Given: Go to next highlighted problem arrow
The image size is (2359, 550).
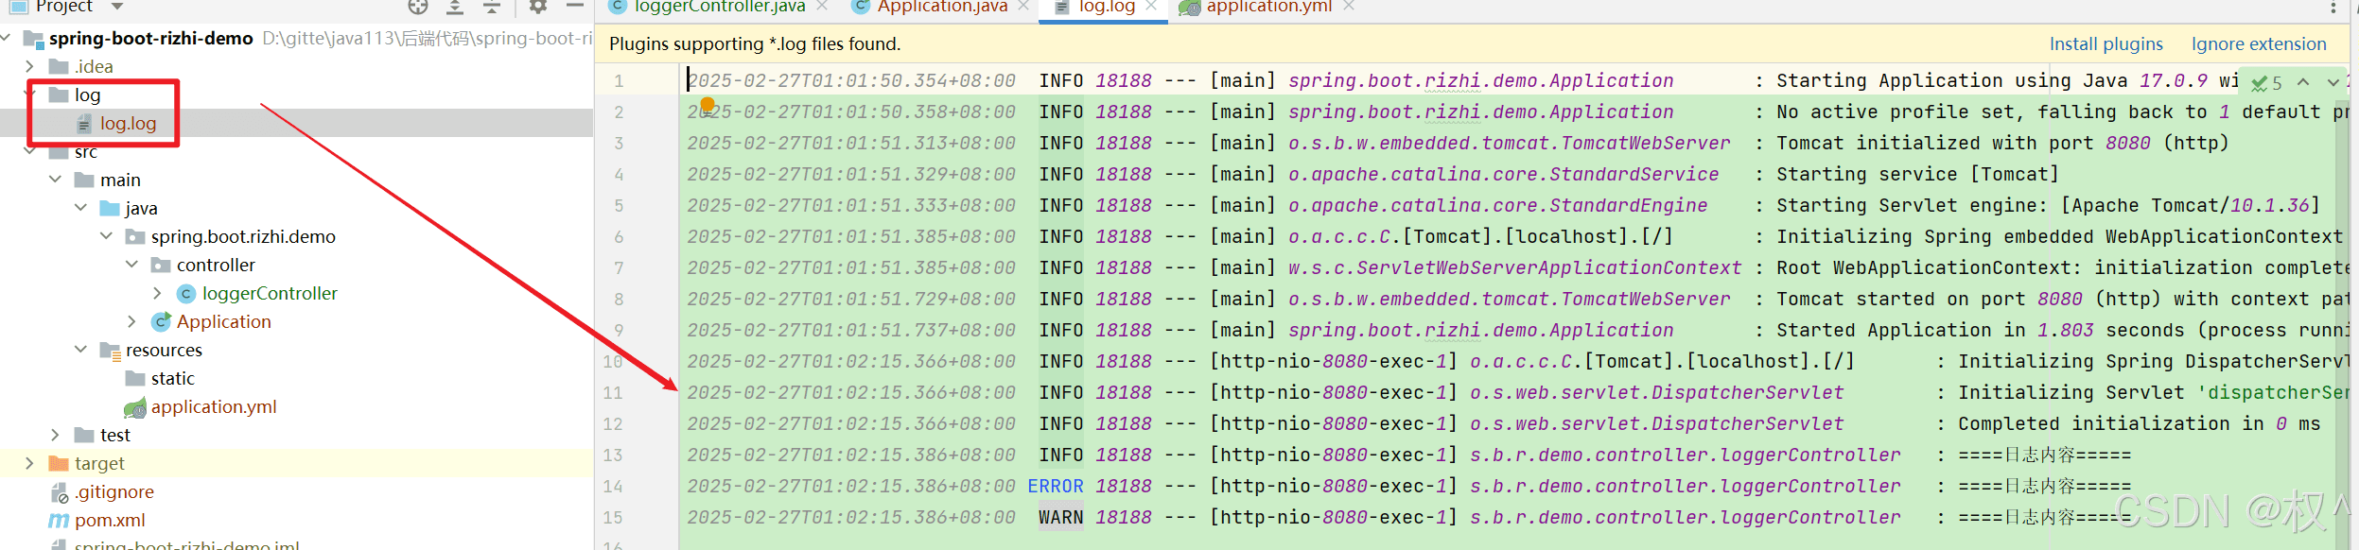Looking at the screenshot, I should [x=2333, y=82].
